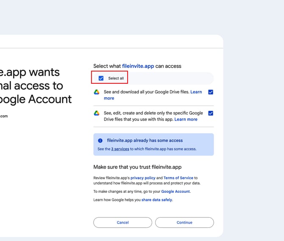Uncheck 'See and download all Drive files' permission

tap(211, 92)
